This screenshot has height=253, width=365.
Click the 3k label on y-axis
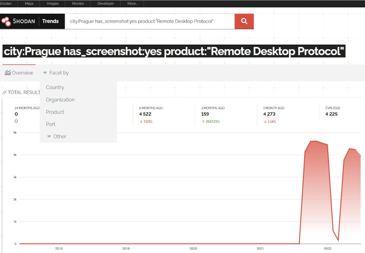tap(15, 177)
